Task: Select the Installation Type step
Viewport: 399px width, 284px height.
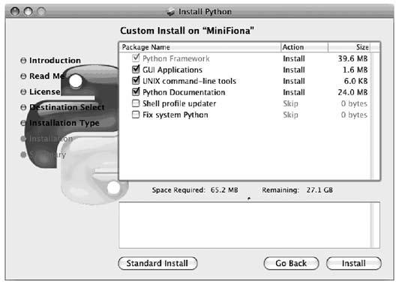Action: point(64,123)
